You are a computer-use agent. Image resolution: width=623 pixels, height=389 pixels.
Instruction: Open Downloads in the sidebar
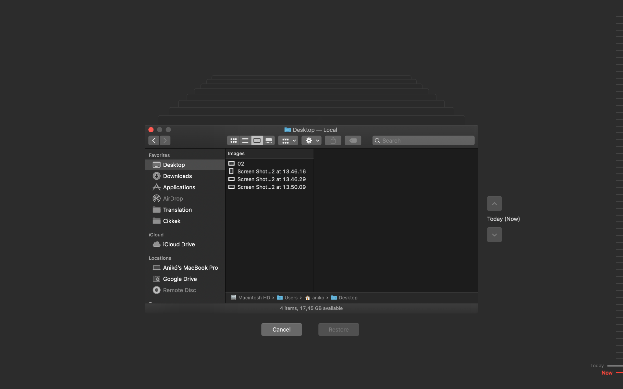point(177,176)
